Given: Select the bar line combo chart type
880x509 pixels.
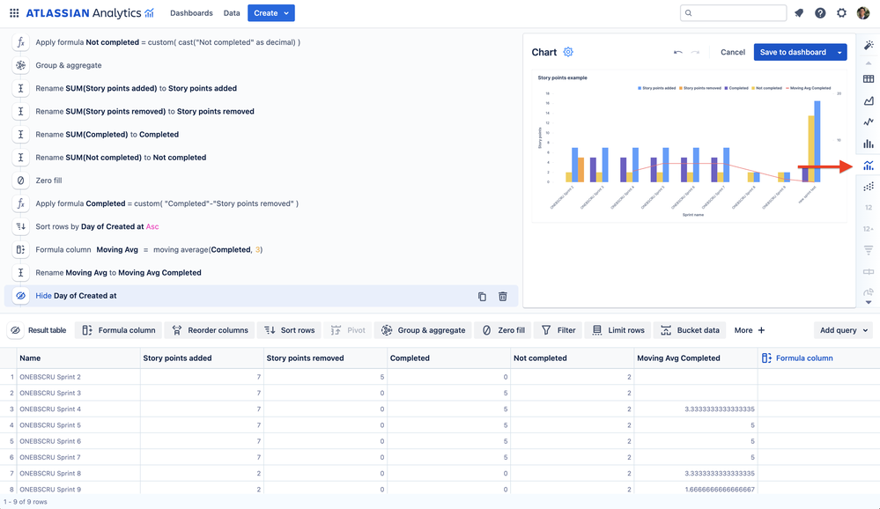Looking at the screenshot, I should (x=869, y=166).
